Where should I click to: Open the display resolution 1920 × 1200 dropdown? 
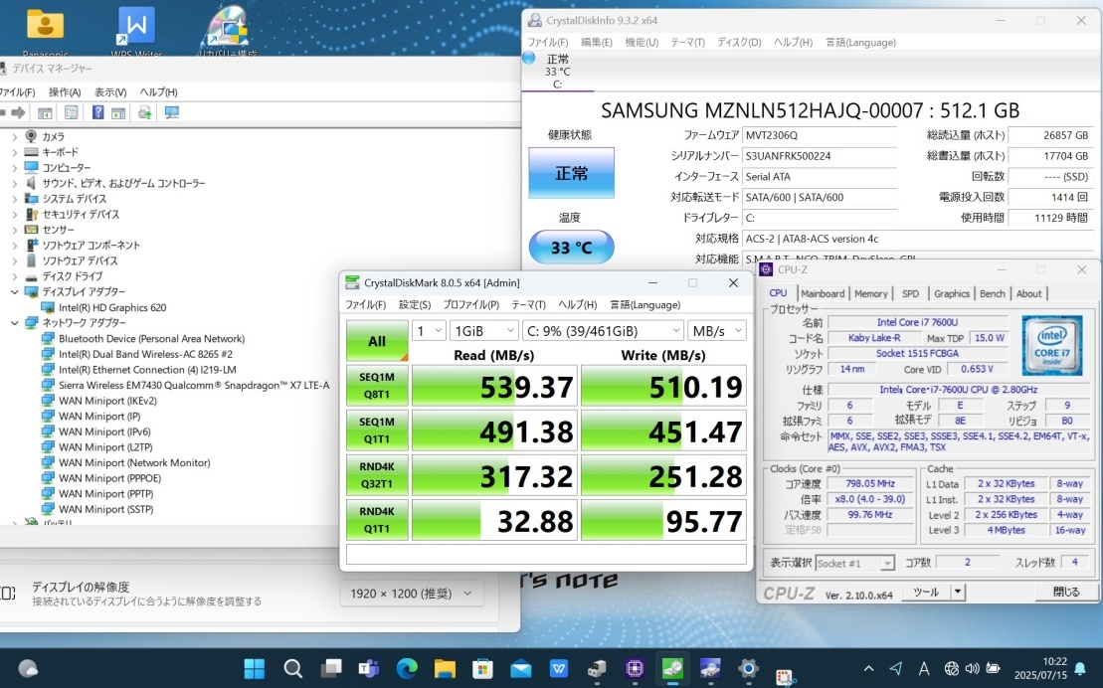[412, 594]
